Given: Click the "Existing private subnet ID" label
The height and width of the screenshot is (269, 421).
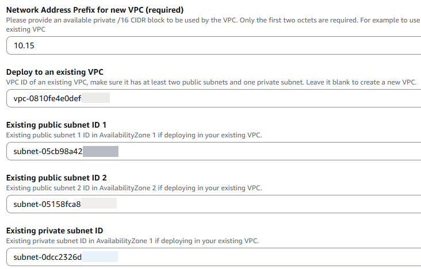Looking at the screenshot, I should [54, 230].
